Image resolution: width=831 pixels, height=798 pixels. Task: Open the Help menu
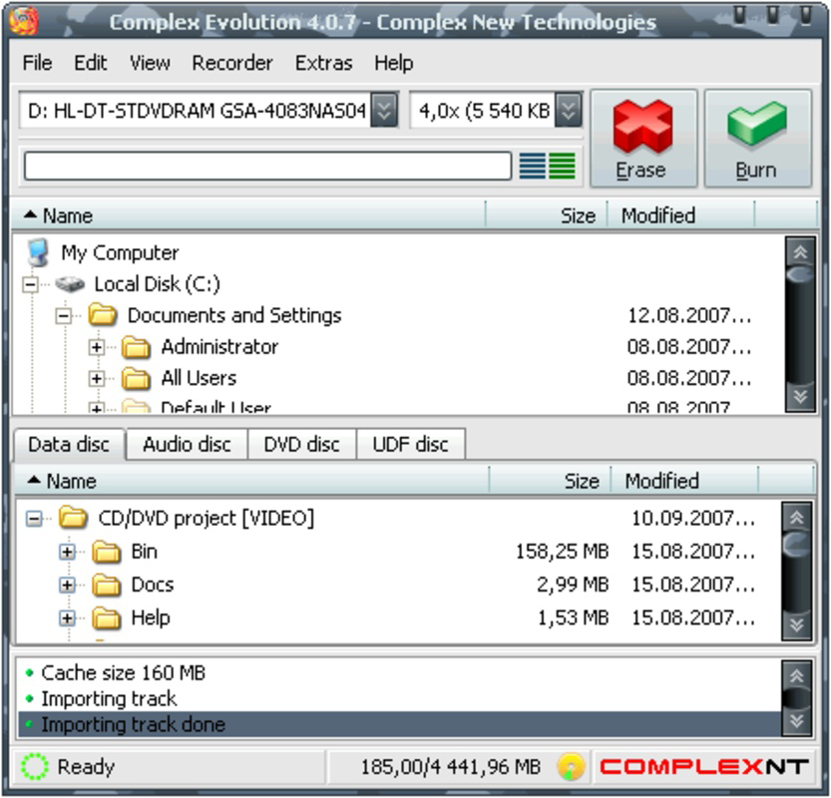393,63
